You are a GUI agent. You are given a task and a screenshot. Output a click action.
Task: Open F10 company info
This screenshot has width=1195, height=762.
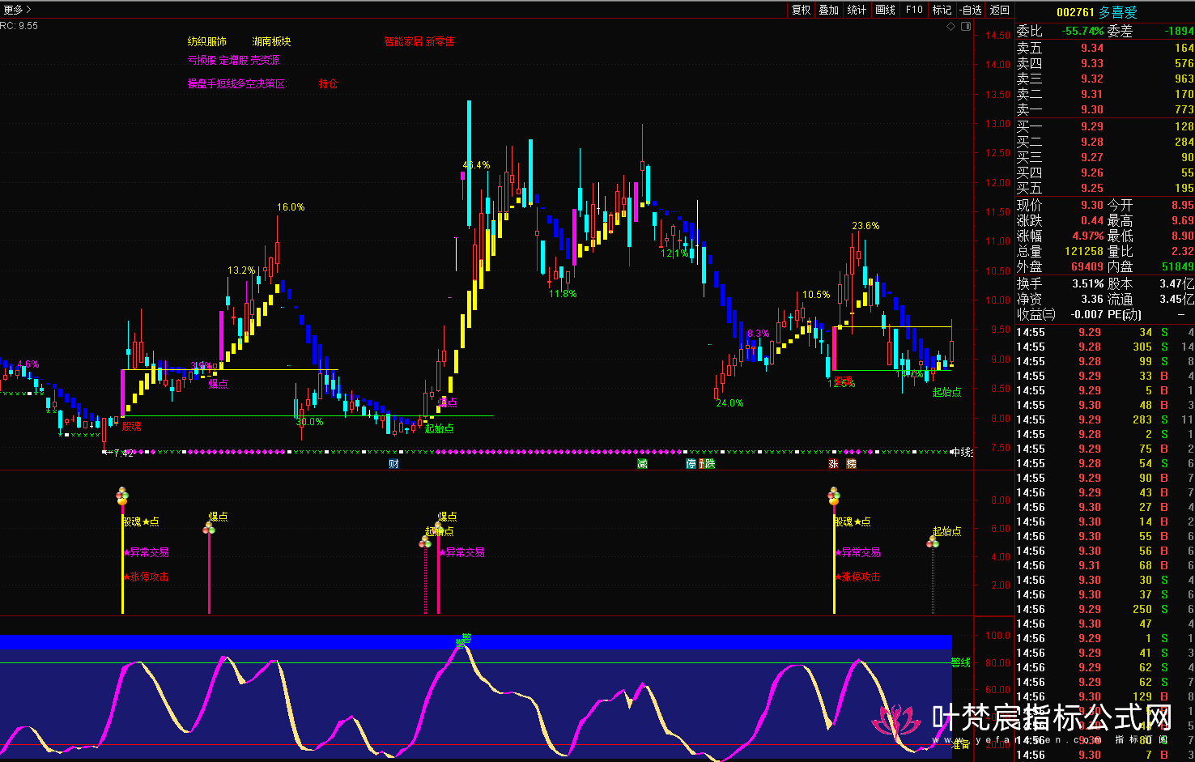click(914, 10)
